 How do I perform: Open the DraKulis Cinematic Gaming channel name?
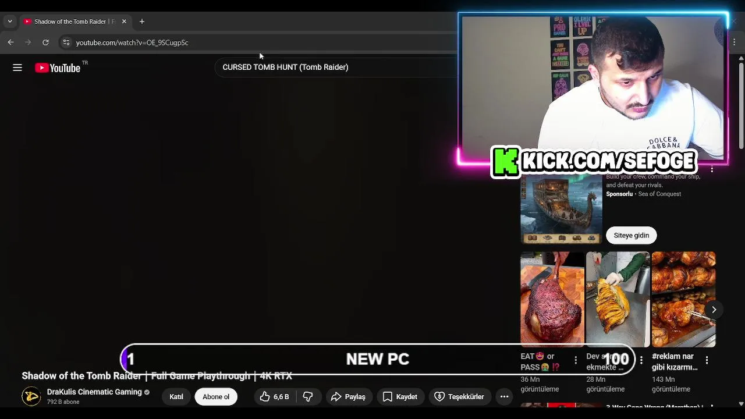(x=94, y=392)
